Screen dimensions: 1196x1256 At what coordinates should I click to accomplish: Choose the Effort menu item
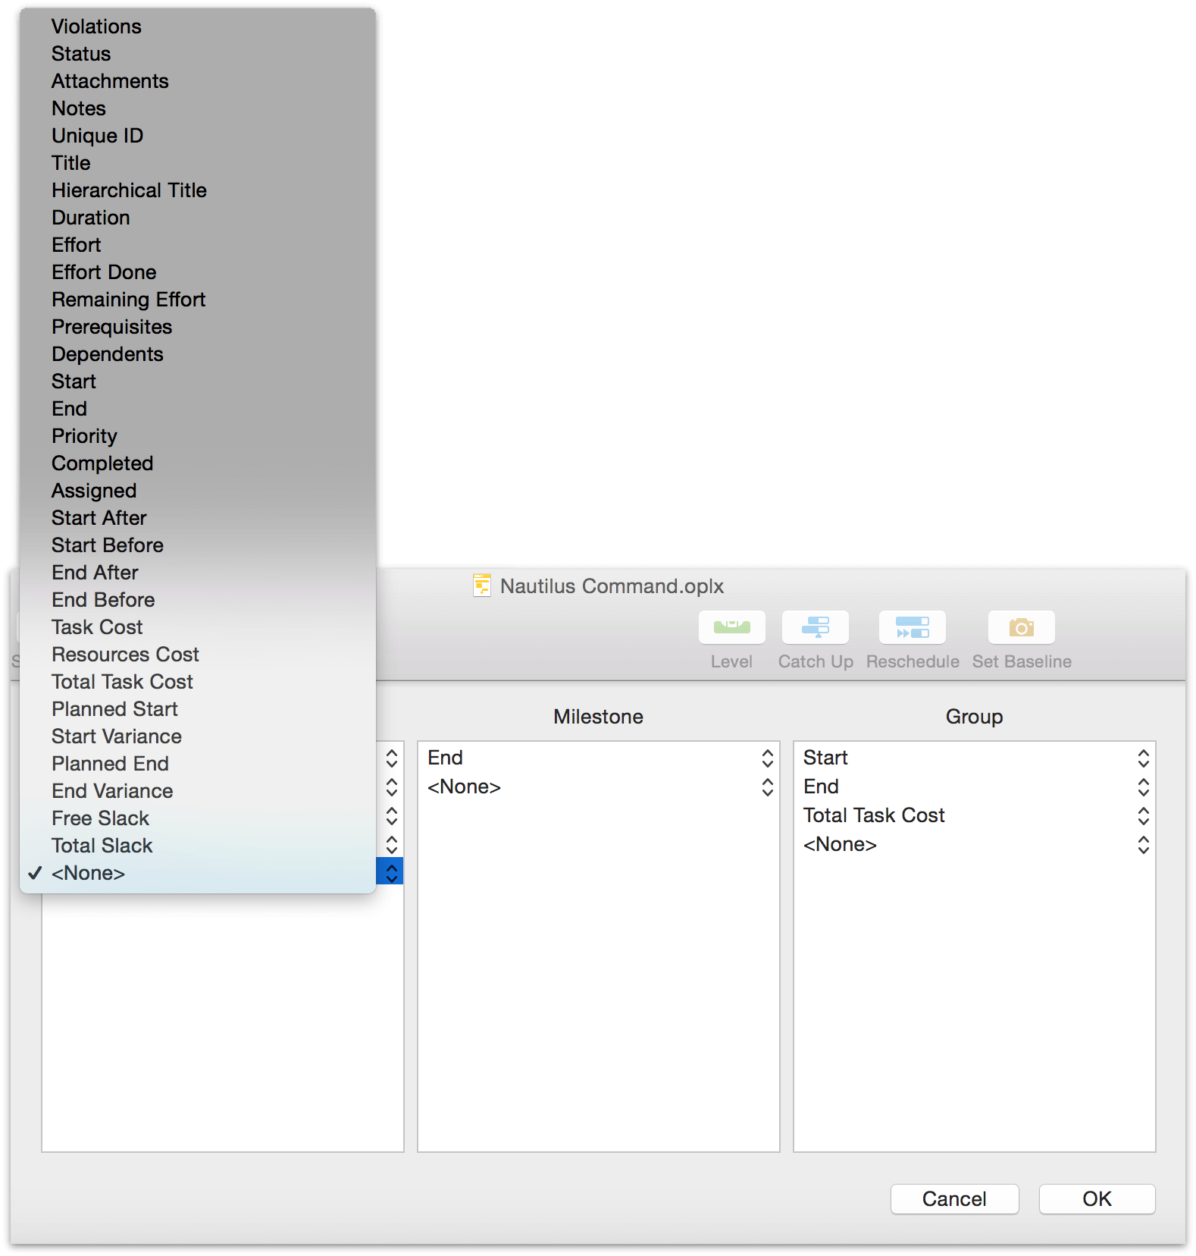point(198,245)
